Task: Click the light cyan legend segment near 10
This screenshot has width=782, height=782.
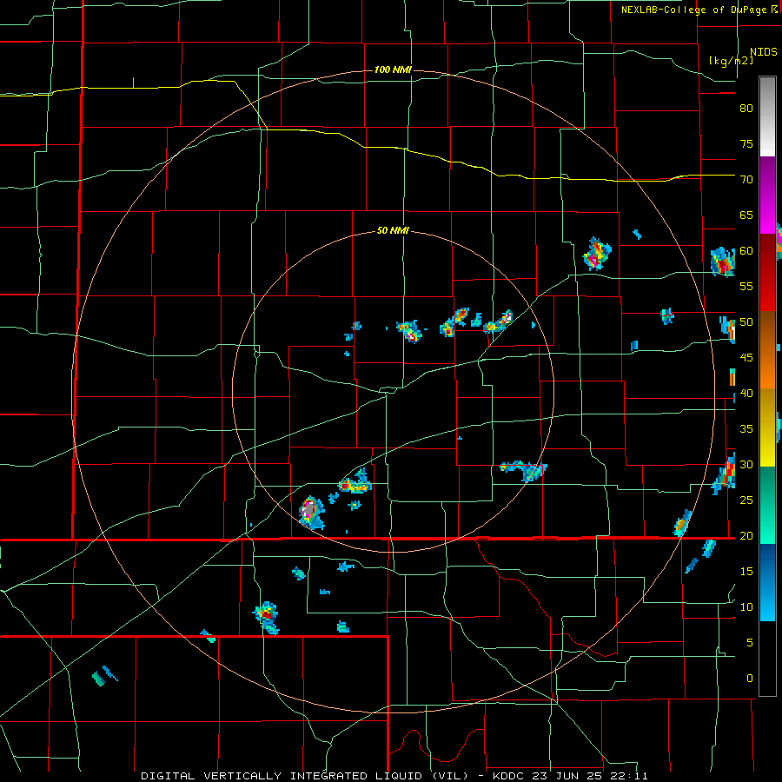Action: pyautogui.click(x=767, y=601)
